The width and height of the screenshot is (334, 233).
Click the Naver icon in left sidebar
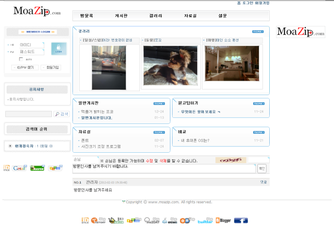[x=37, y=168]
